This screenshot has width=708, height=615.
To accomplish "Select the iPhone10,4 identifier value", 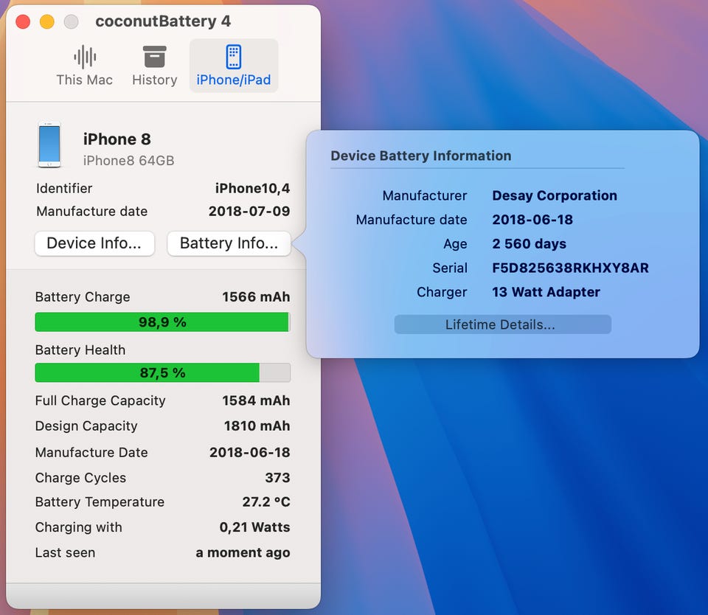I will [x=252, y=188].
